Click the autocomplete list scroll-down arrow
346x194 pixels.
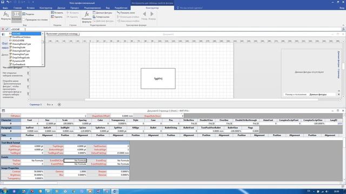(43, 65)
